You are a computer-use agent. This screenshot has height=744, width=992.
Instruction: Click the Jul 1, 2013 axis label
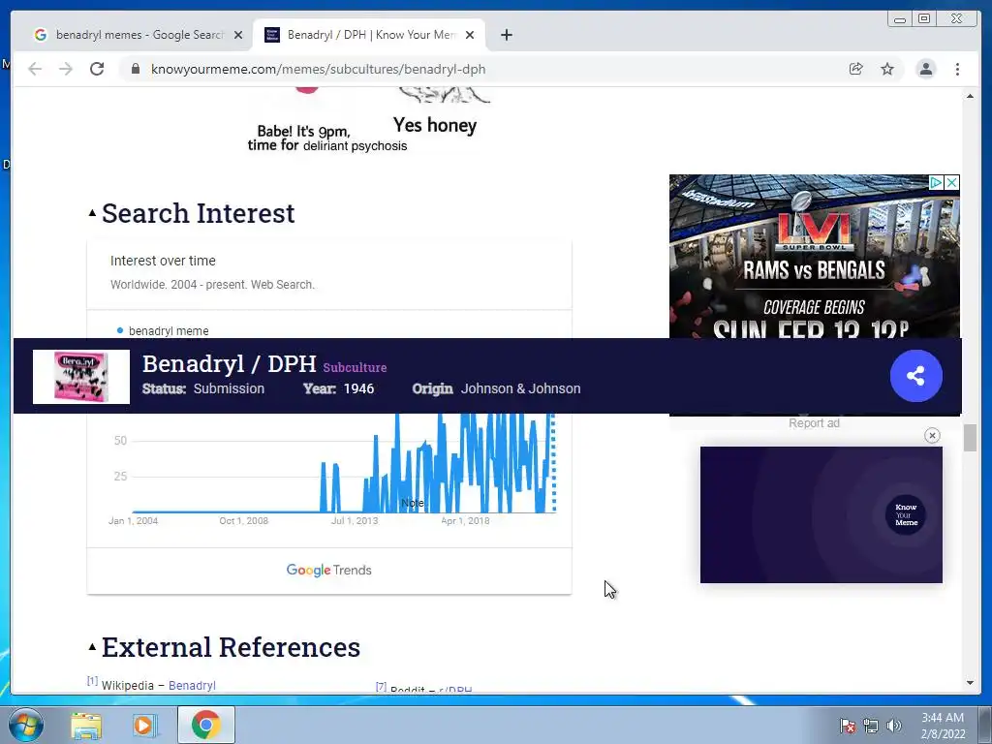coord(355,520)
